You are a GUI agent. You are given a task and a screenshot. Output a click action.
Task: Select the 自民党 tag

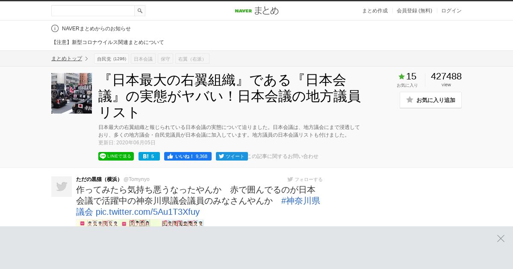point(111,59)
